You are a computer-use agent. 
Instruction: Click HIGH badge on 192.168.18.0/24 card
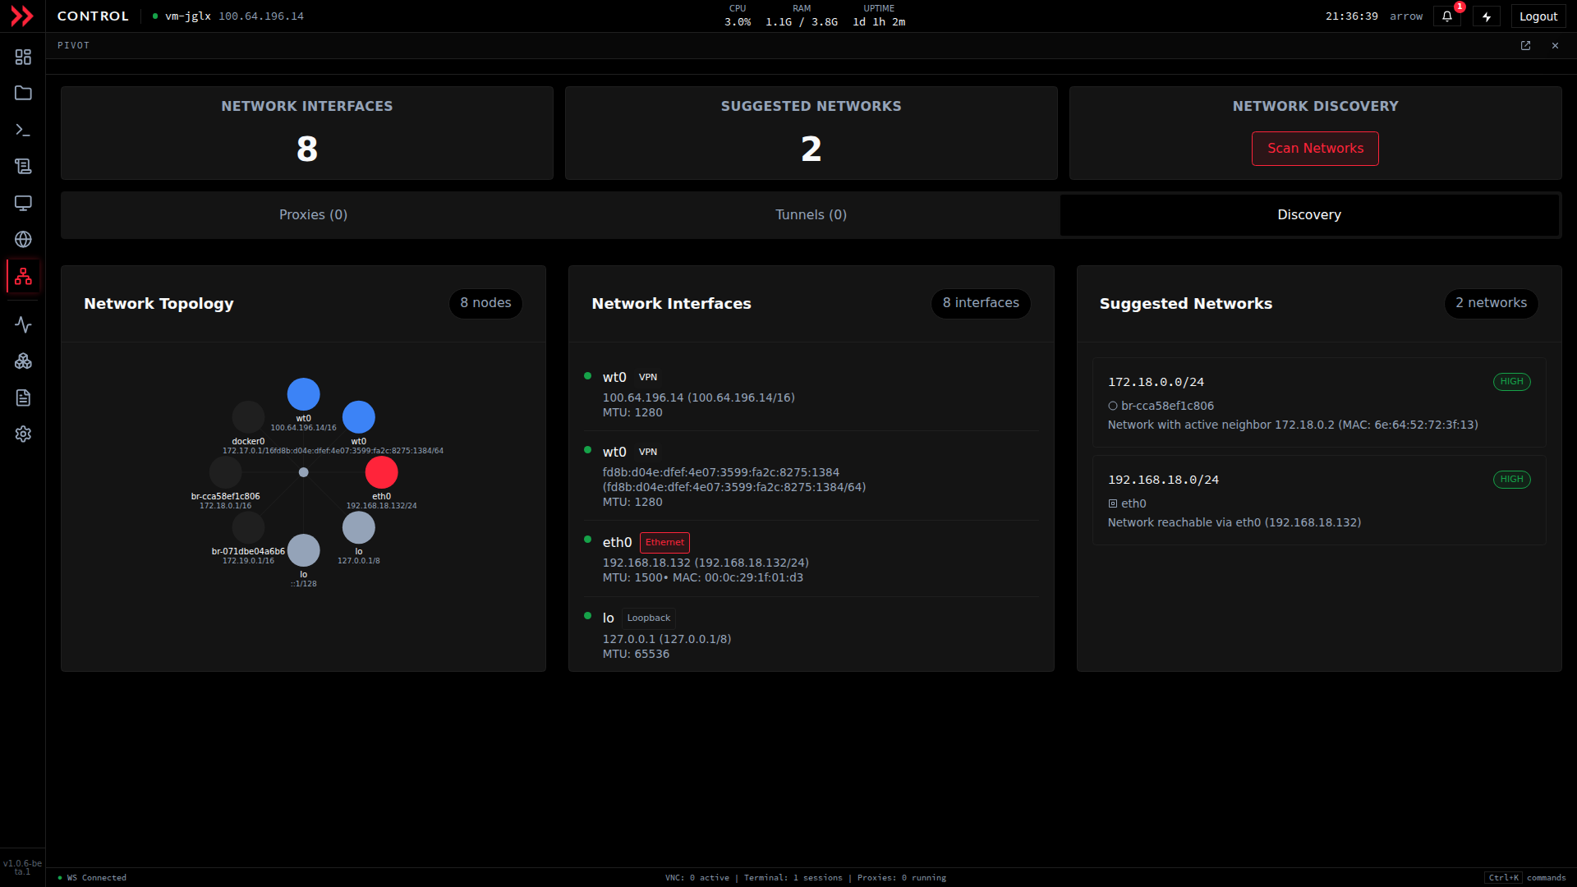click(x=1511, y=480)
